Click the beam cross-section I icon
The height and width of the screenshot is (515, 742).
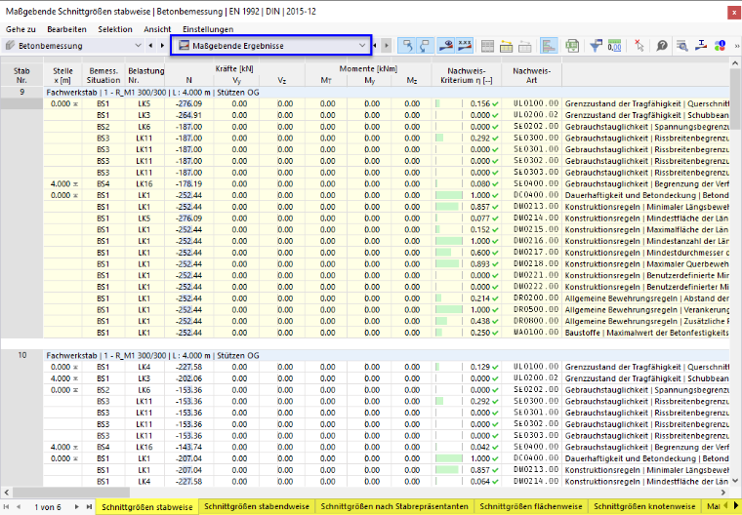(x=701, y=46)
